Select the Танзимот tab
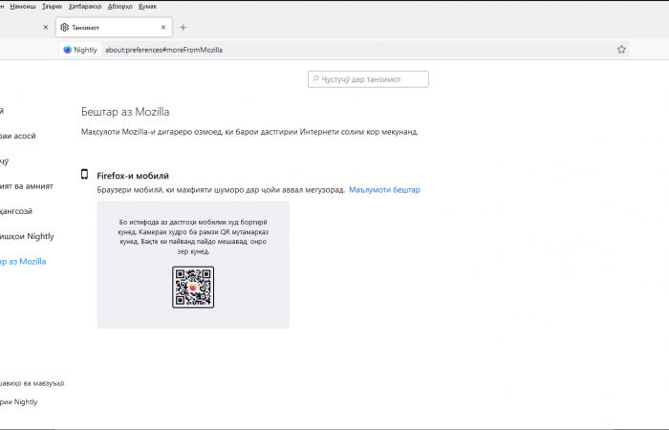 click(114, 28)
